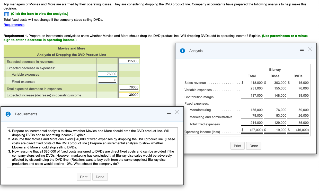Click the 'Movies and More' table title
319x191 pixels.
pos(72,48)
